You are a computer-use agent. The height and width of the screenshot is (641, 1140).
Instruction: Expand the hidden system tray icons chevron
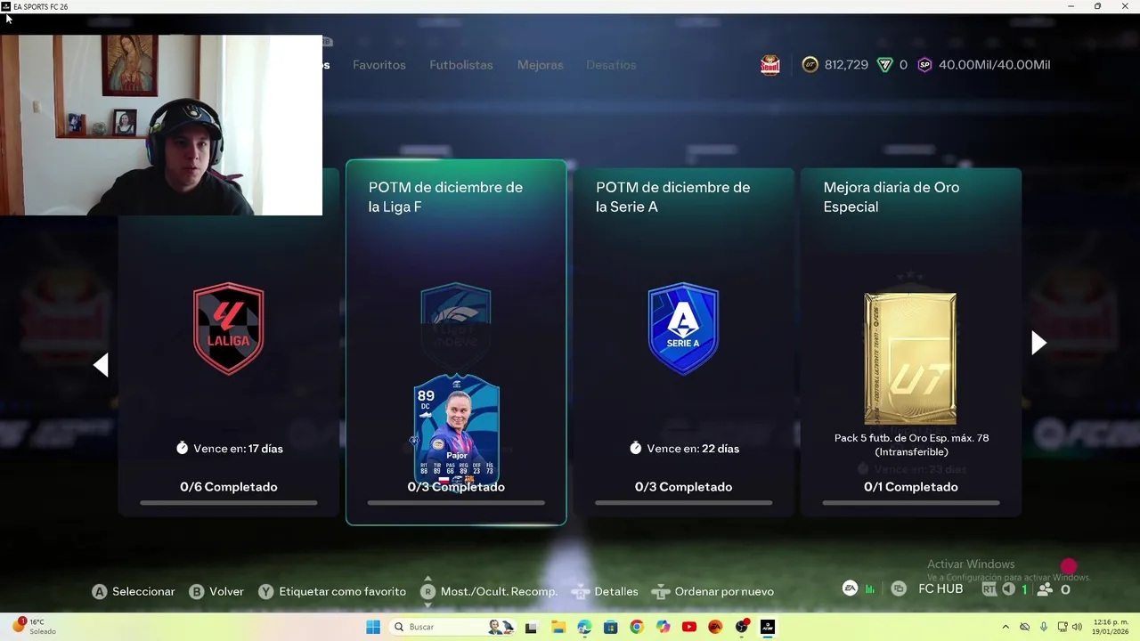click(1006, 627)
